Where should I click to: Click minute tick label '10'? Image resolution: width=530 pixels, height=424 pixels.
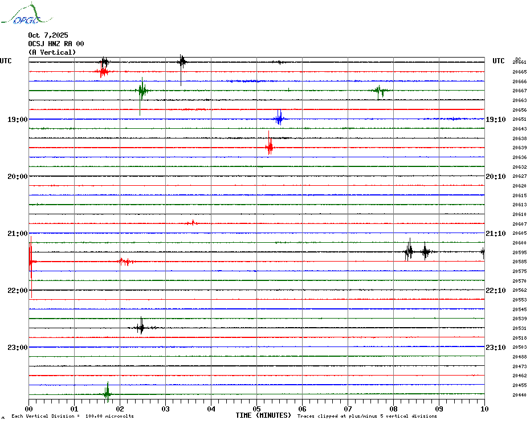(484, 409)
